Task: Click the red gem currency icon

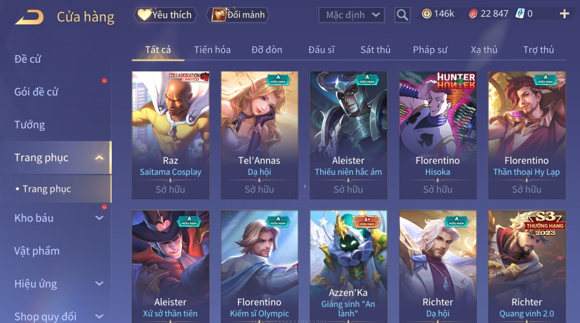Action: 473,14
